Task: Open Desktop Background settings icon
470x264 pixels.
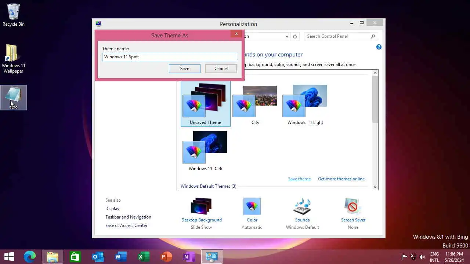Action: click(x=201, y=206)
